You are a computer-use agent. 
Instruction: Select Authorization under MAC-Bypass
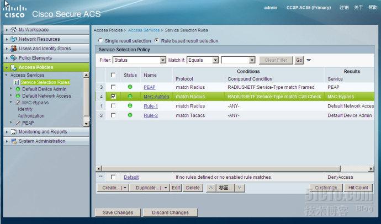[x=31, y=116]
